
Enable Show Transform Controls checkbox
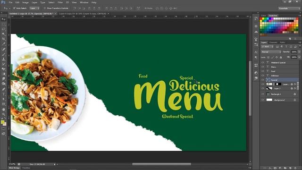[45, 8]
